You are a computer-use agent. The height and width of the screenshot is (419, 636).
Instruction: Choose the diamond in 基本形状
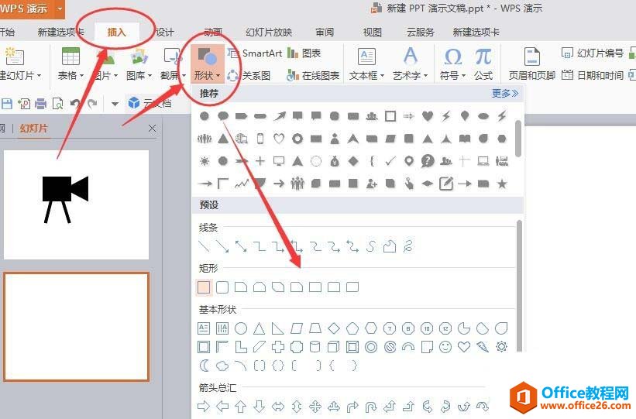point(334,328)
